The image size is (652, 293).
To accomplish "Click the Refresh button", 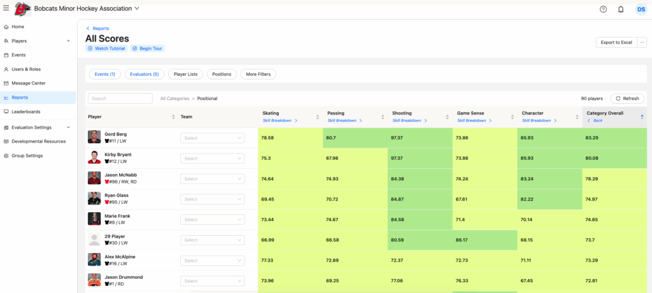I will click(627, 99).
